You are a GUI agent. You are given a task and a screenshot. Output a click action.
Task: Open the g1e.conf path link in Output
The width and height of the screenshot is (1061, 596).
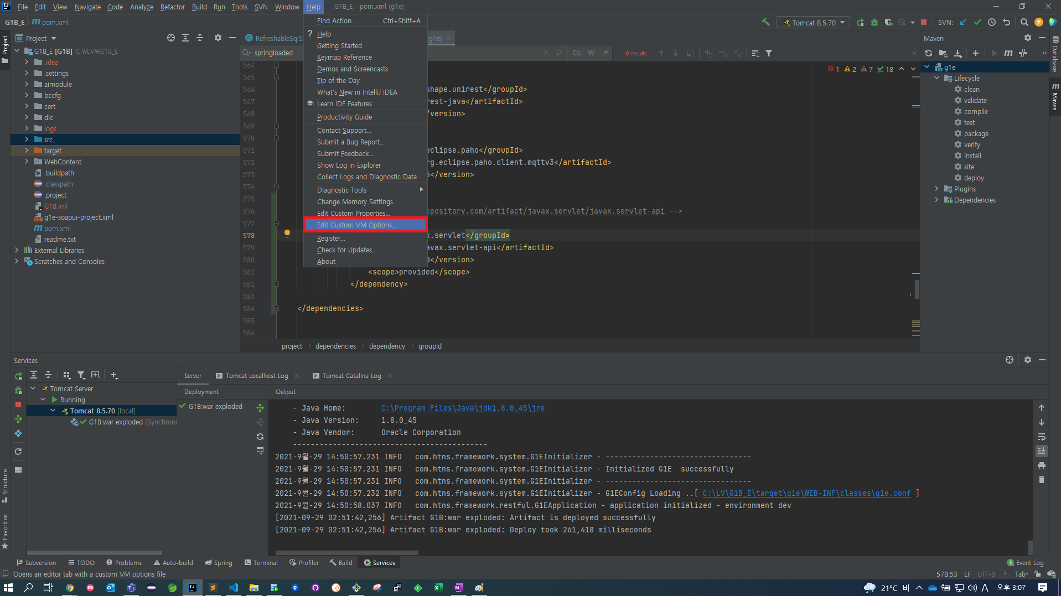[x=806, y=493]
